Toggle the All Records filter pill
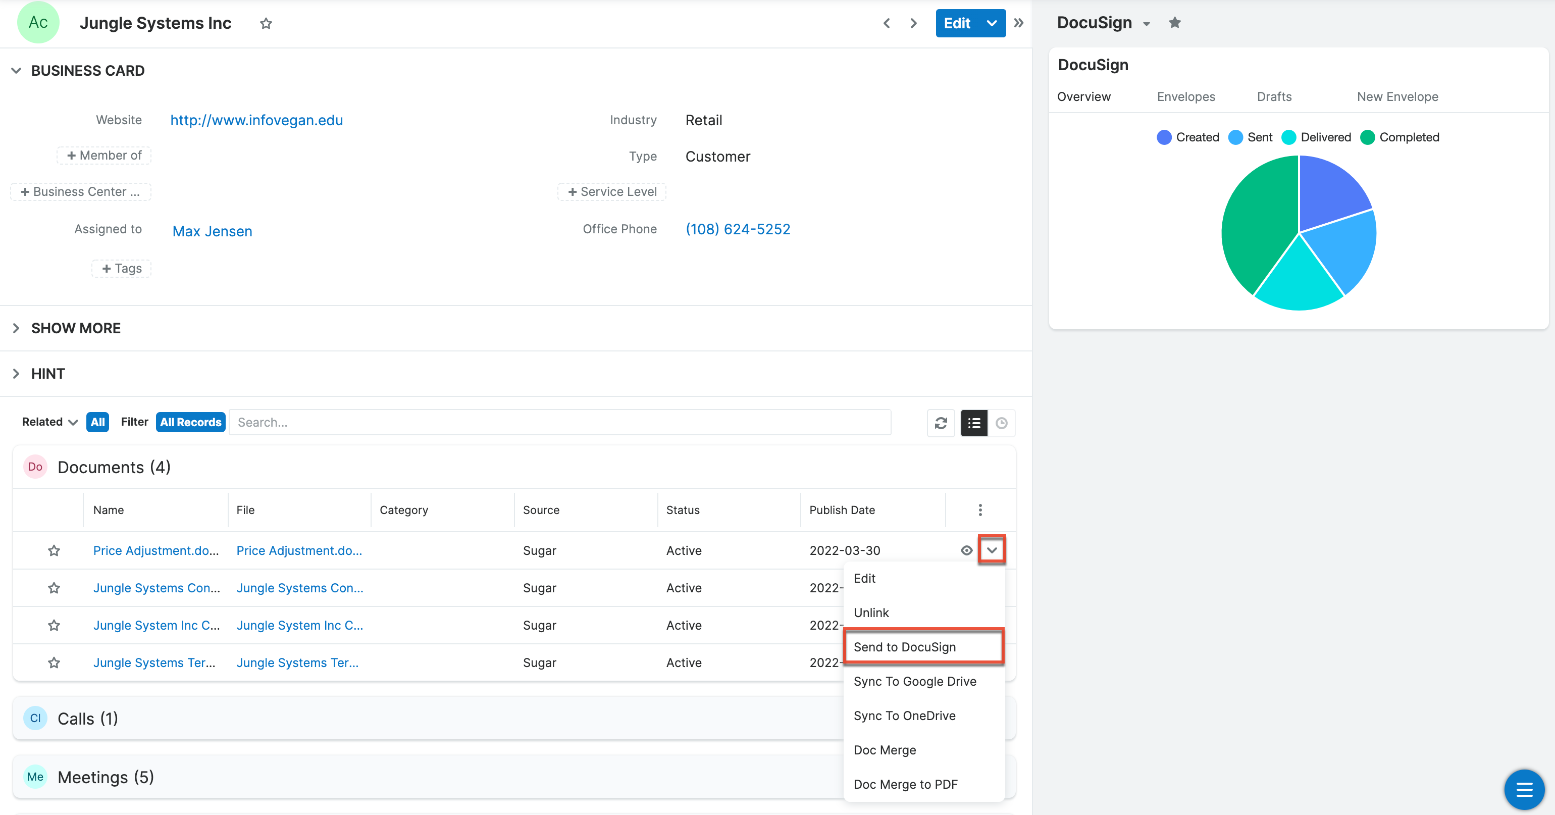The width and height of the screenshot is (1555, 815). pos(190,422)
